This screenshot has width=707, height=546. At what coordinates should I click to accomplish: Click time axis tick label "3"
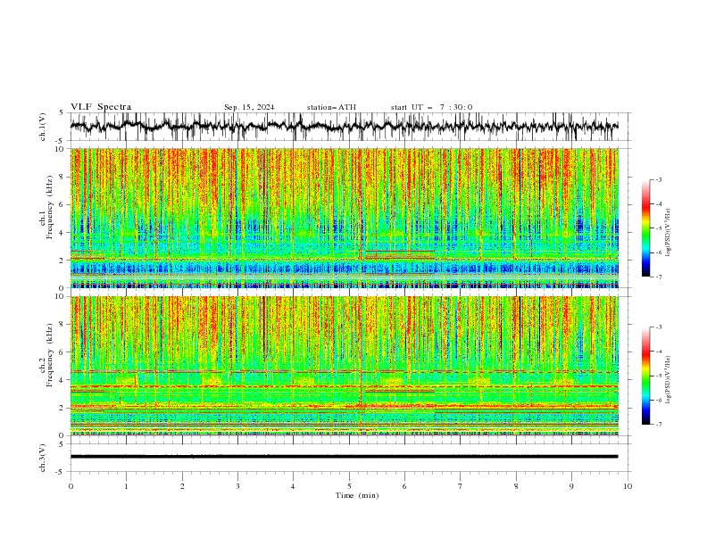(237, 486)
